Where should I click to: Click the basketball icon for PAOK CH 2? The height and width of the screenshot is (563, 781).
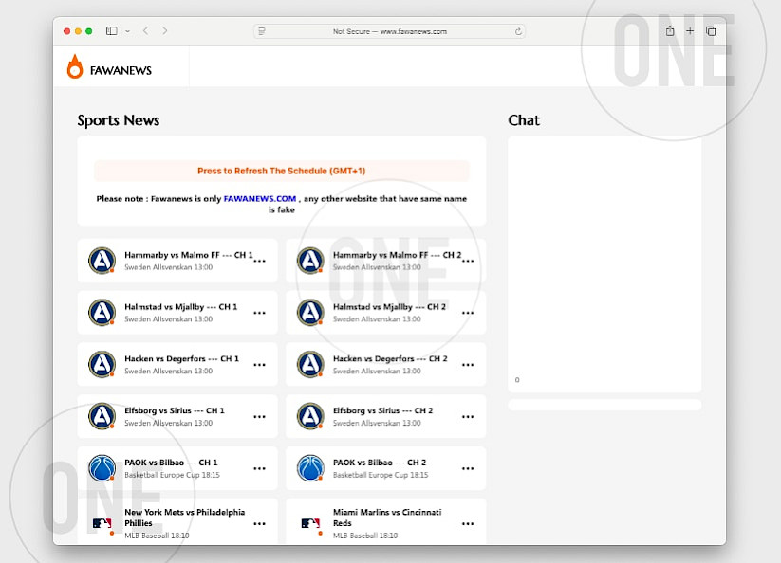pyautogui.click(x=310, y=468)
